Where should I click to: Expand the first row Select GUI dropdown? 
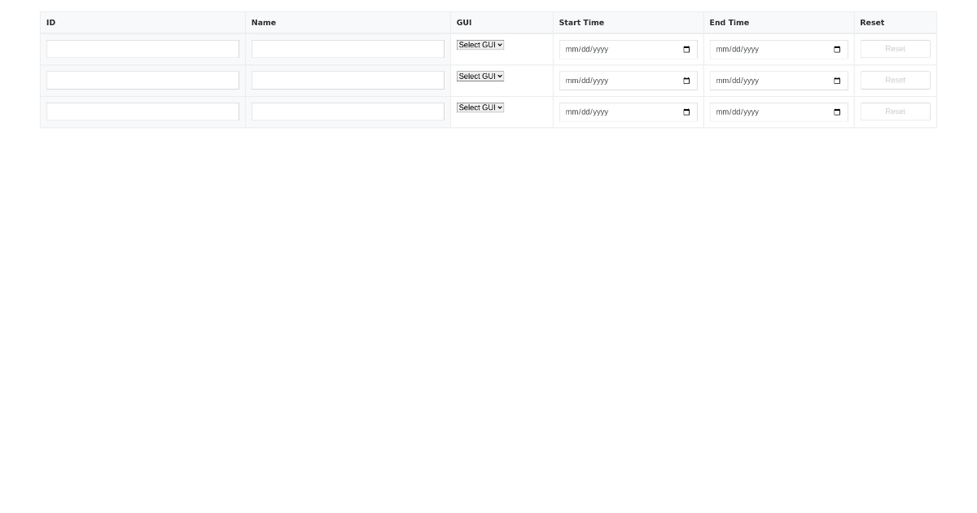(x=480, y=45)
